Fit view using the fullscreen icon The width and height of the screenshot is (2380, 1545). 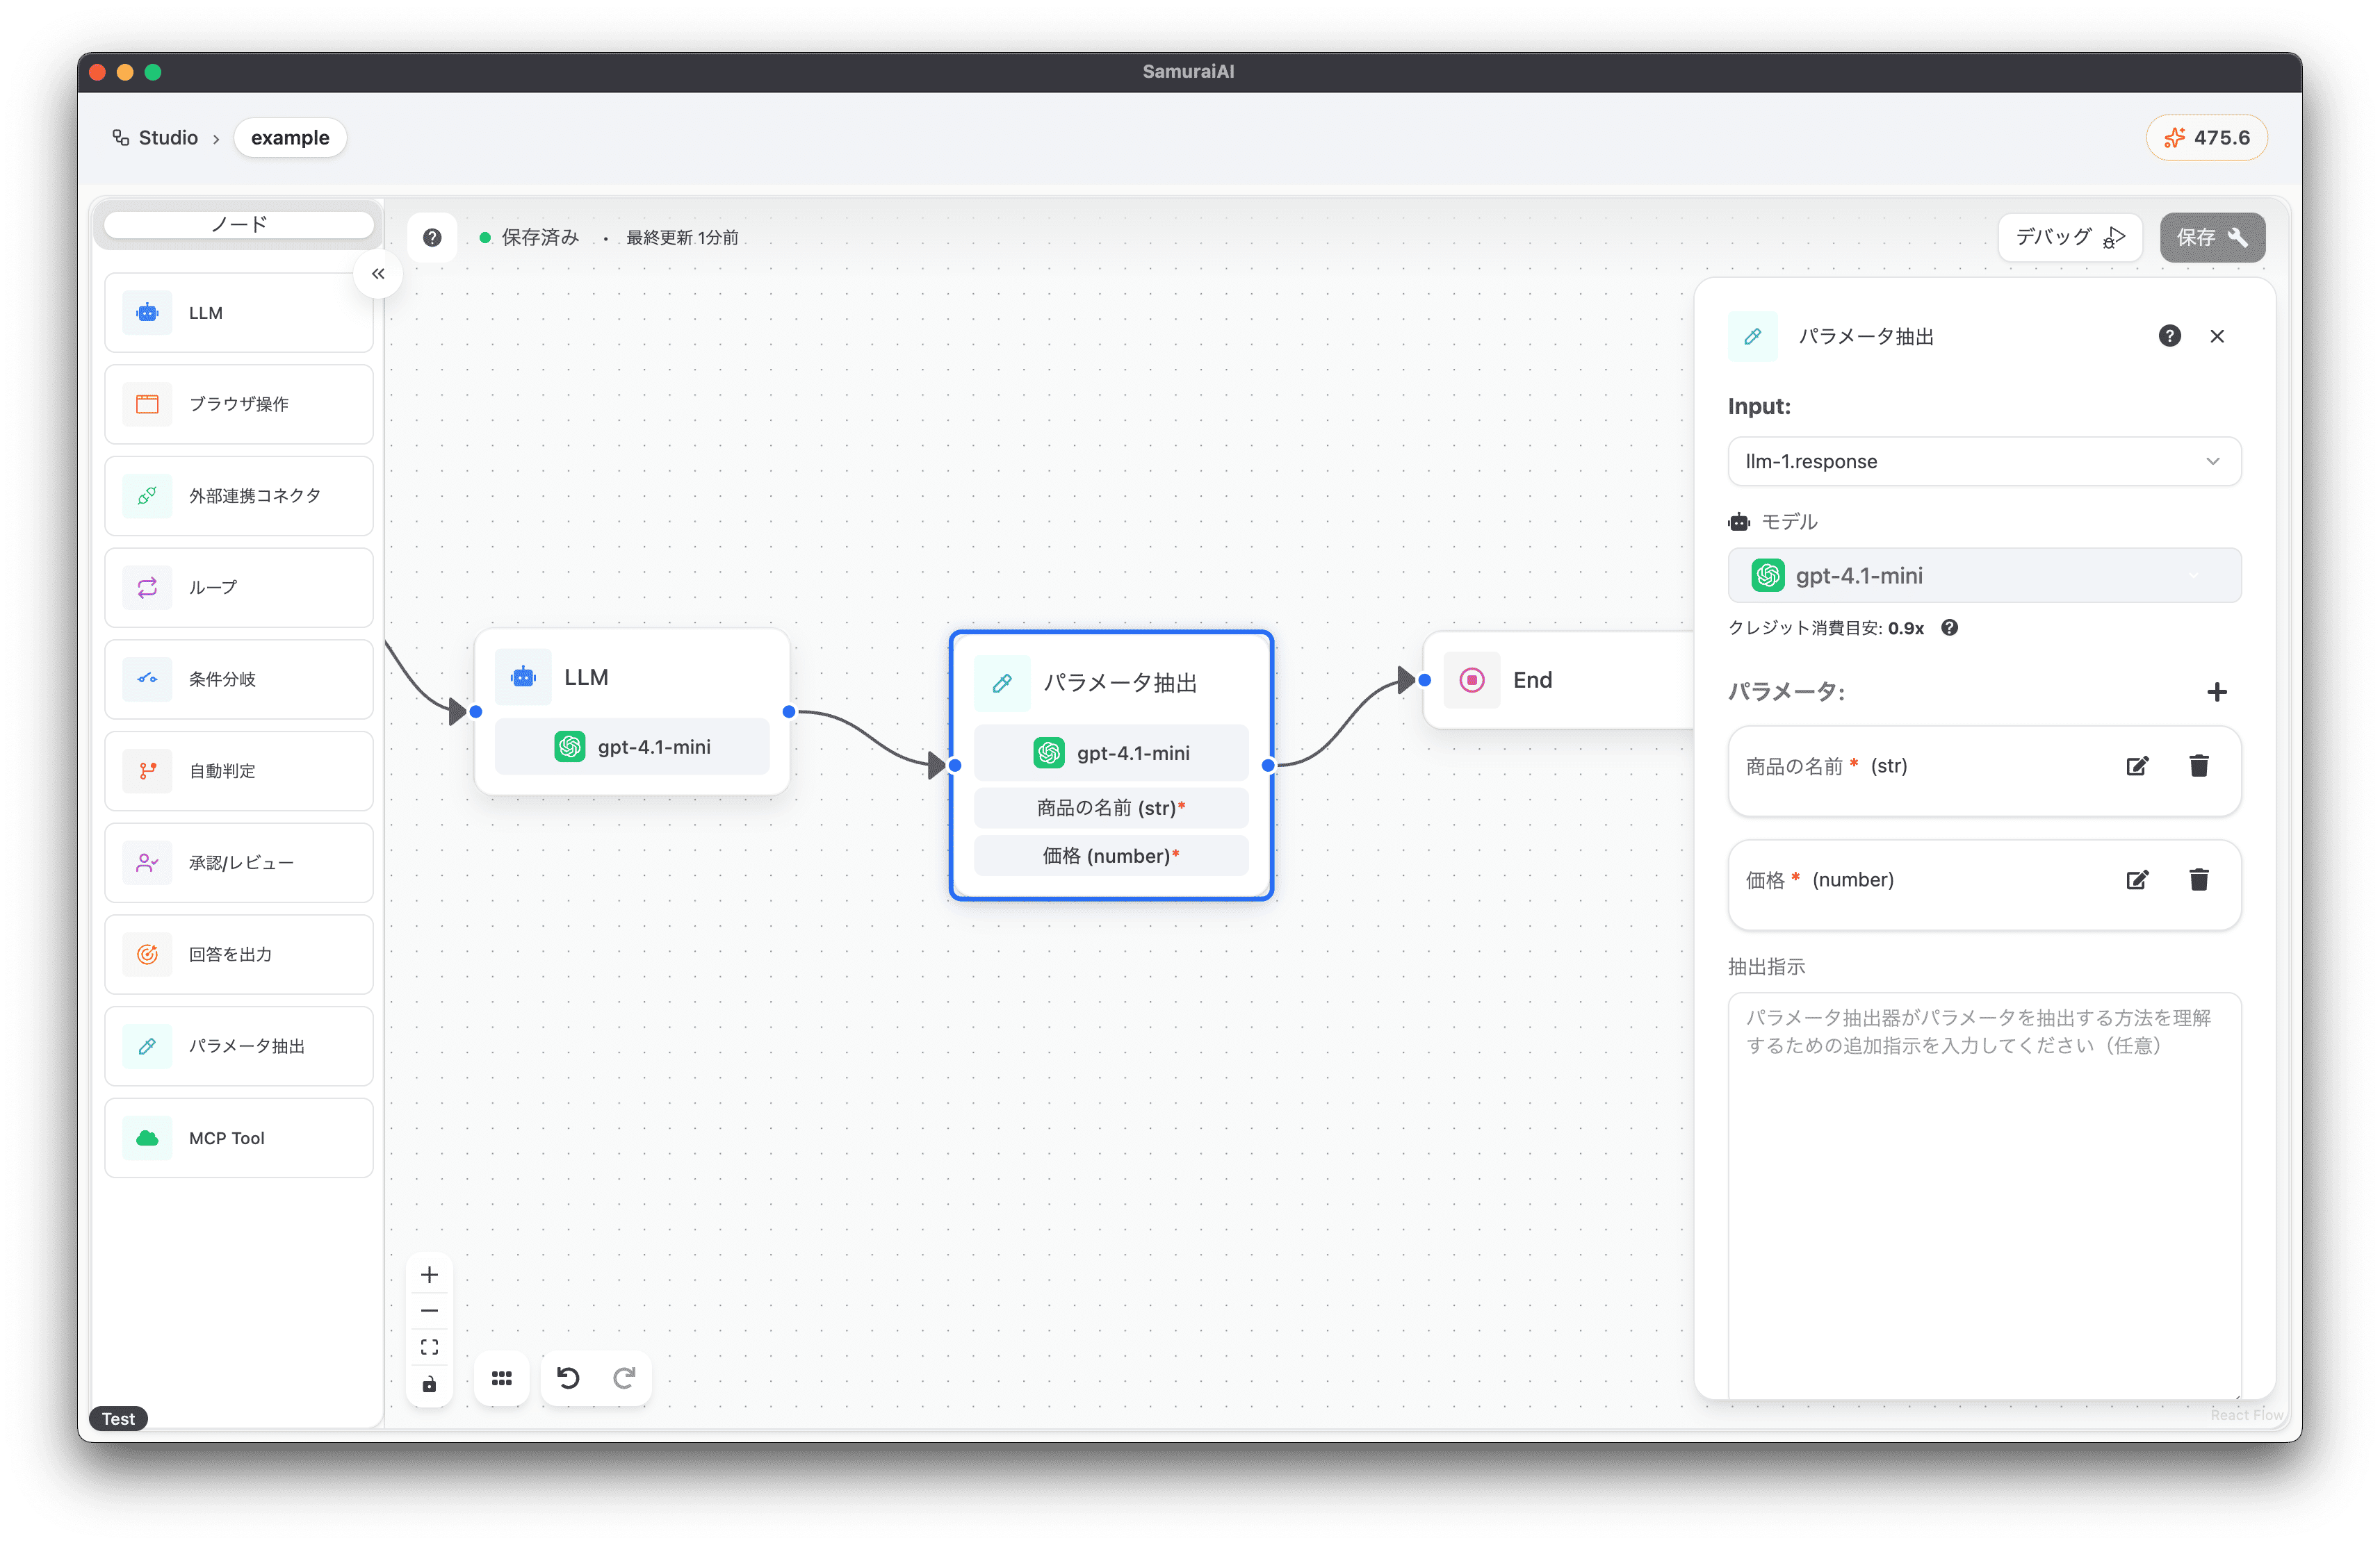click(x=429, y=1347)
